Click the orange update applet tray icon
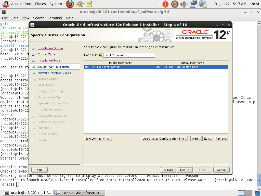Image resolution: width=261 pixels, height=196 pixels. coord(175,4)
